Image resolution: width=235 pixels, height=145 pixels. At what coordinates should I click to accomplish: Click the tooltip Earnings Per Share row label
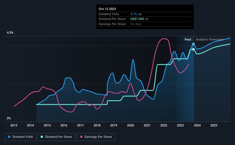click(112, 24)
